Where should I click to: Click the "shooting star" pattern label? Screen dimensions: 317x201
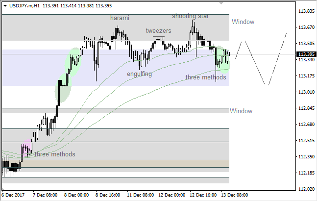(190, 16)
